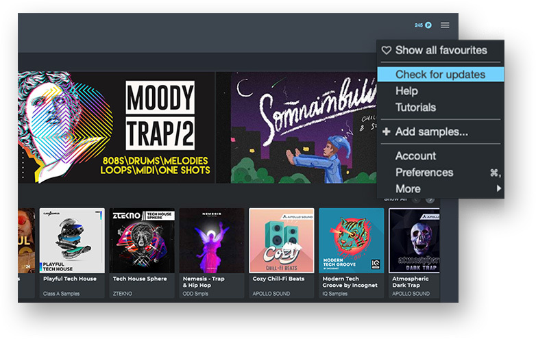Select the Tech House Sphere pack cover
The image size is (536, 339).
pyautogui.click(x=142, y=240)
